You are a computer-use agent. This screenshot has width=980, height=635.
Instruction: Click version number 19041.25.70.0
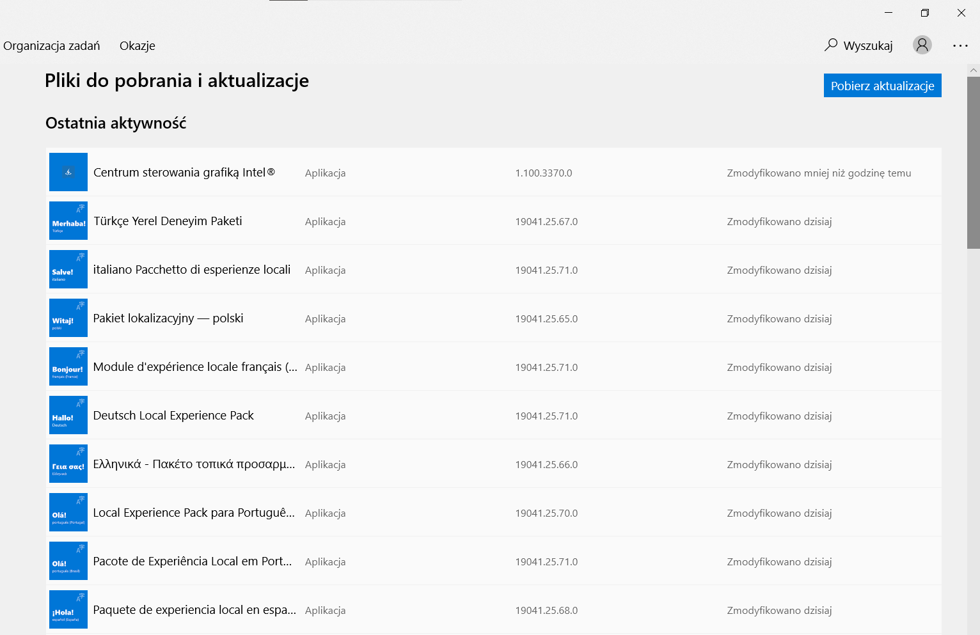(546, 513)
